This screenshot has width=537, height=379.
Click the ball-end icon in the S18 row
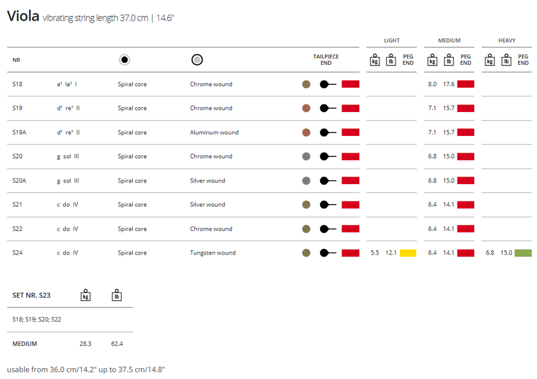(x=328, y=84)
